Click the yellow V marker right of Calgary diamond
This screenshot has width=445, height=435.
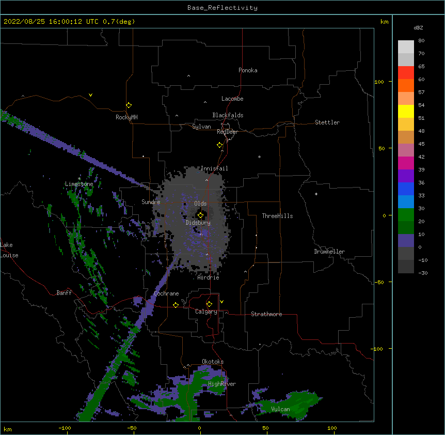(x=221, y=302)
